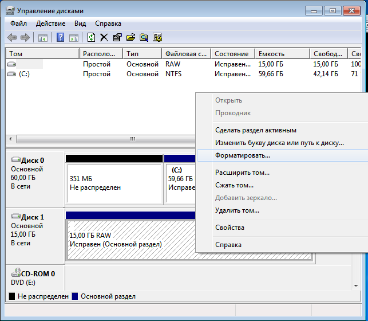Click the blue Основной раздел legend swatch
368x321 pixels.
(x=74, y=296)
